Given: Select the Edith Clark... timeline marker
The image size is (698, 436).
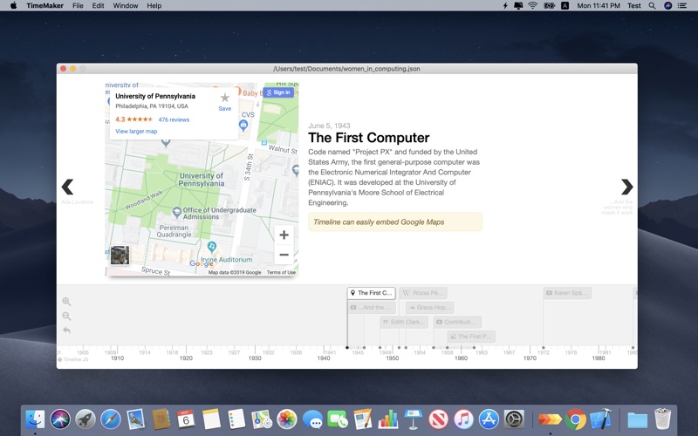Looking at the screenshot, I should (x=404, y=322).
